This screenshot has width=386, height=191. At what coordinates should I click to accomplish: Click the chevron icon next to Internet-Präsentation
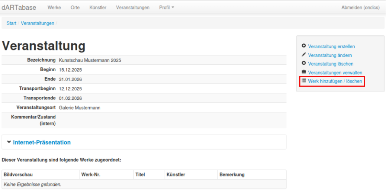pos(9,142)
